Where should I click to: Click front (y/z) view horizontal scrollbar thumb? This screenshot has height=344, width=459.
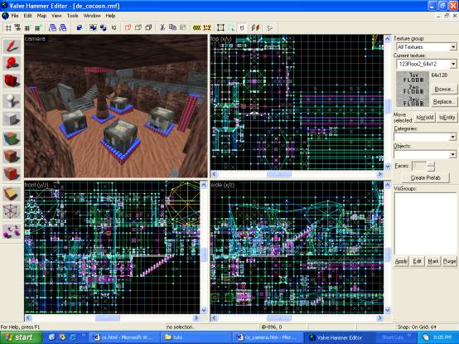coord(108,318)
